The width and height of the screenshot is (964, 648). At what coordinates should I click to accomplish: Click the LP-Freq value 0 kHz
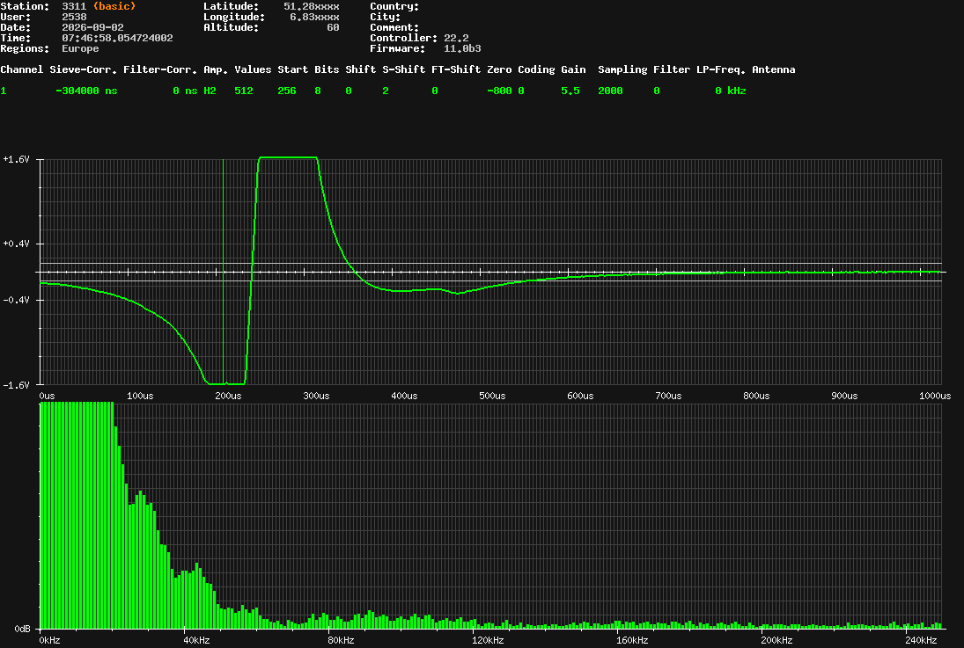click(730, 91)
